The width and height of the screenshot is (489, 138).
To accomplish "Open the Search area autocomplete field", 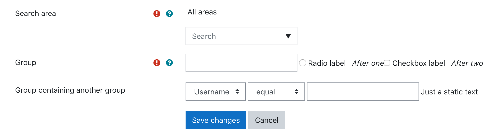I will [241, 36].
